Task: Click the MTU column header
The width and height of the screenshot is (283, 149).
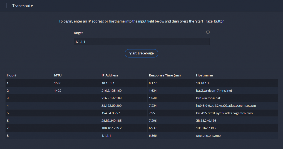Action: click(58, 75)
